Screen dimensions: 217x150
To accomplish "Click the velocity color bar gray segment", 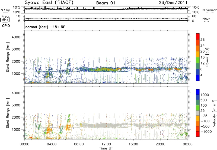I will pyautogui.click(x=198, y=113).
